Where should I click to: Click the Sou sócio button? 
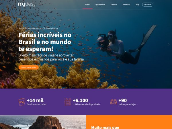click(148, 5)
